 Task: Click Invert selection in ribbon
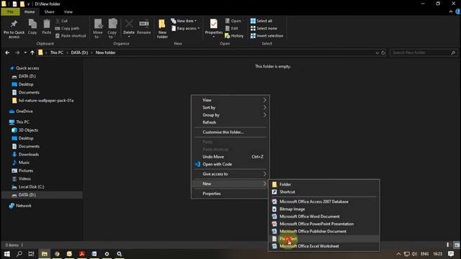pos(267,36)
